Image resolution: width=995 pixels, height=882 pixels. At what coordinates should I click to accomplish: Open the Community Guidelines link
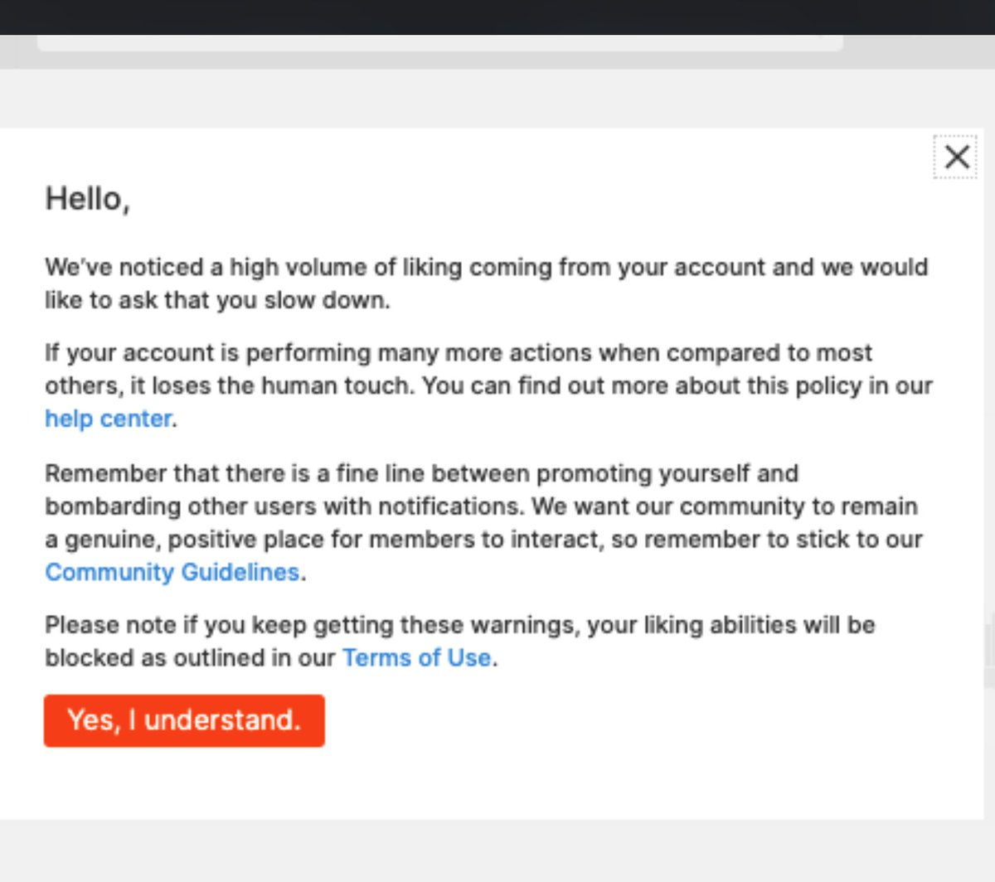click(172, 572)
